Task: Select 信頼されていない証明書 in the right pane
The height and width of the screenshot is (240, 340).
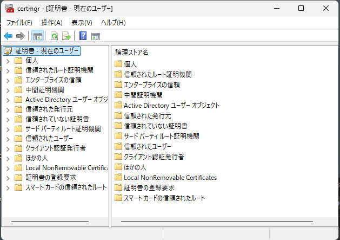Action: [156, 126]
